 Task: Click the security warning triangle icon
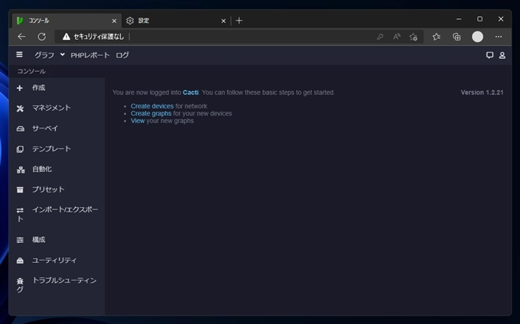(67, 37)
